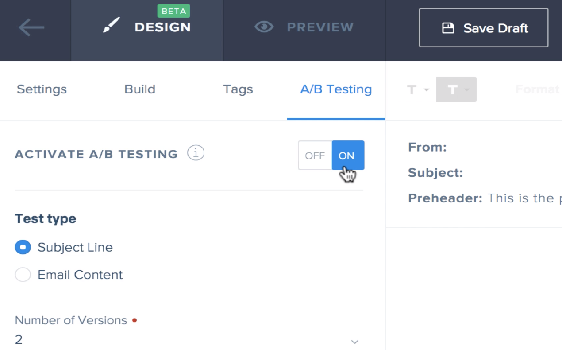Screen dimensions: 562x350
Task: Switch A/B testing to OFF
Action: [315, 156]
